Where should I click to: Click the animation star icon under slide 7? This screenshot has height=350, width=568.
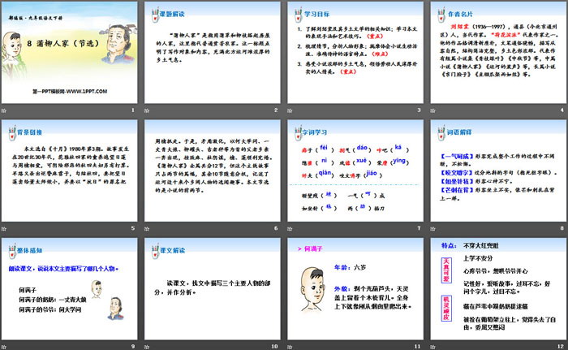(x=290, y=228)
